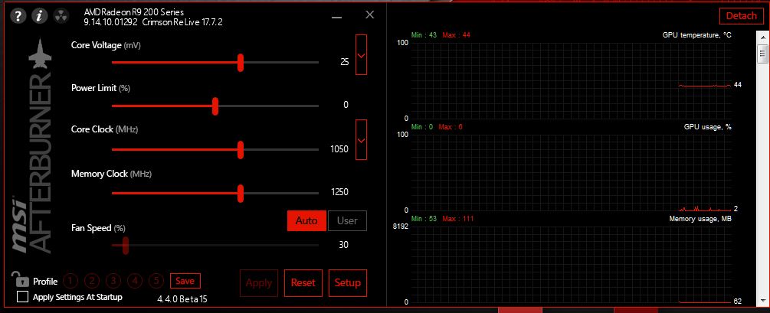Screen dimensions: 770x313
Task: Open the Setup dialog
Action: point(348,283)
